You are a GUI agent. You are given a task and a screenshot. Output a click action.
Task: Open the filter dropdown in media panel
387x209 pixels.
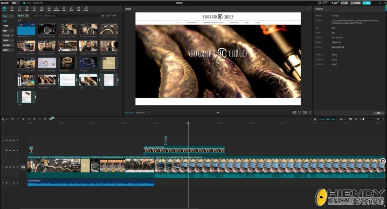(x=115, y=15)
